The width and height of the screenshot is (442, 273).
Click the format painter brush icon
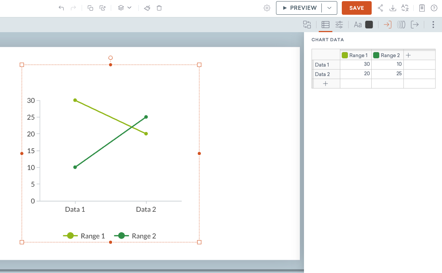pyautogui.click(x=147, y=8)
